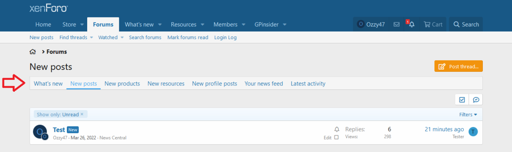The width and height of the screenshot is (512, 152).
Task: Switch to New profile posts tab
Action: point(214,84)
